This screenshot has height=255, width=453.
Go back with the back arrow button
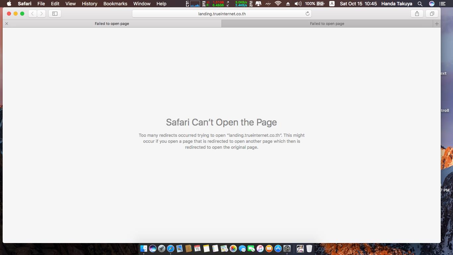pyautogui.click(x=32, y=14)
